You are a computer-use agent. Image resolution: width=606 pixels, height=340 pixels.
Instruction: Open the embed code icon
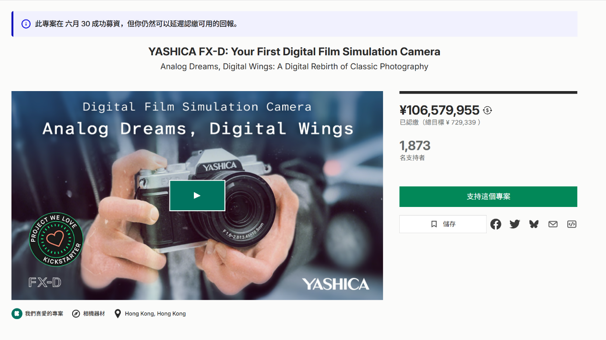click(572, 224)
